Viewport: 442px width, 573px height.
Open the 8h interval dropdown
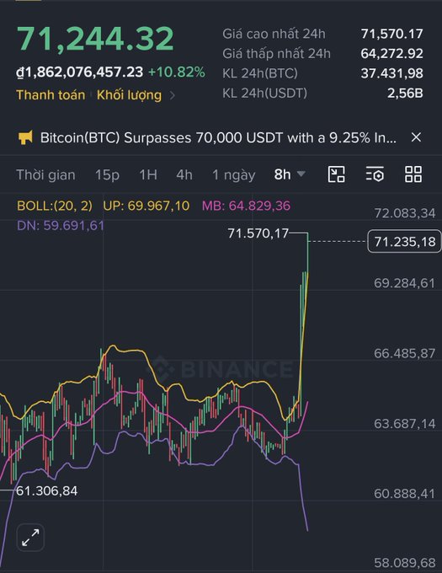(290, 174)
